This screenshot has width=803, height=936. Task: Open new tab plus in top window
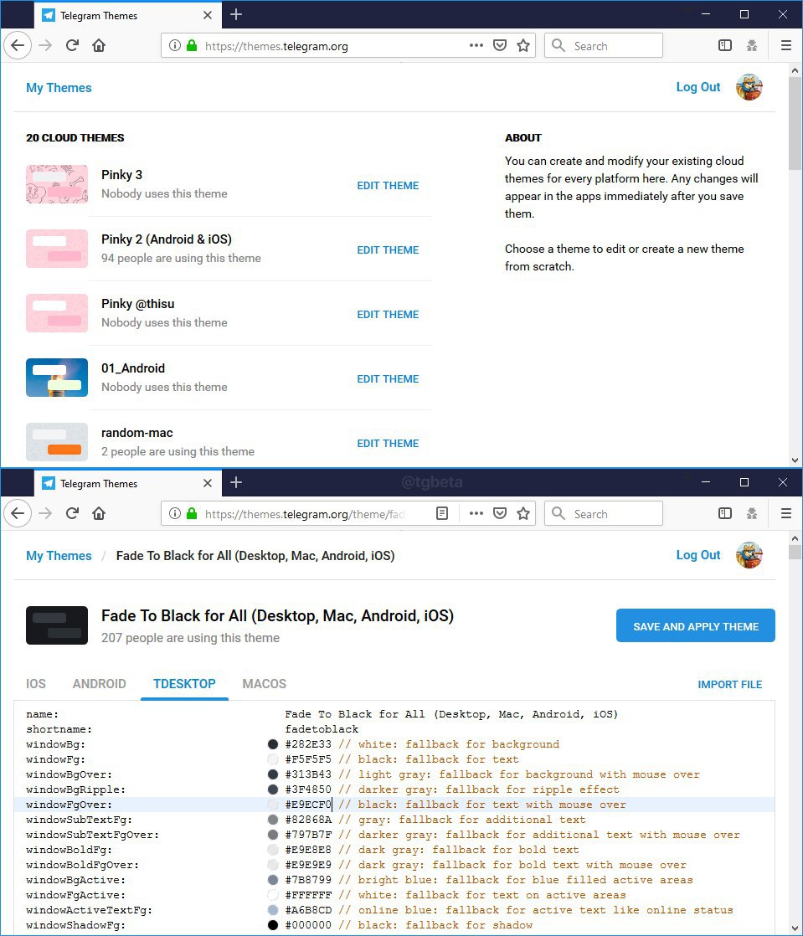pos(236,14)
